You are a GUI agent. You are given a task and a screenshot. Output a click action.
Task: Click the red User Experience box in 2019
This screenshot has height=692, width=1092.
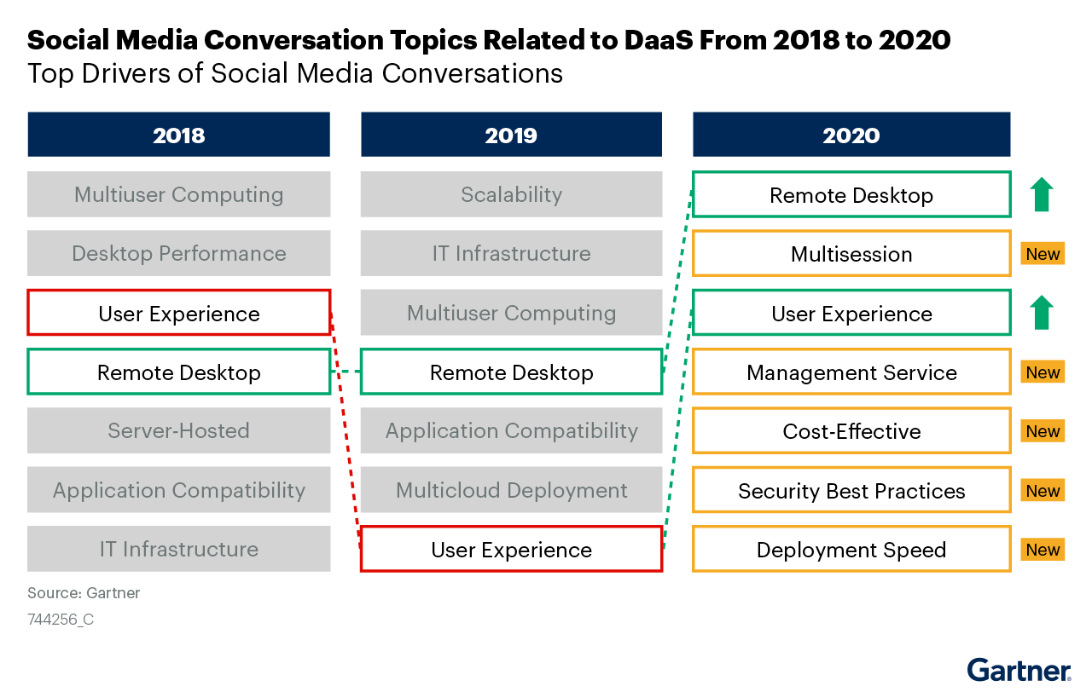(511, 549)
